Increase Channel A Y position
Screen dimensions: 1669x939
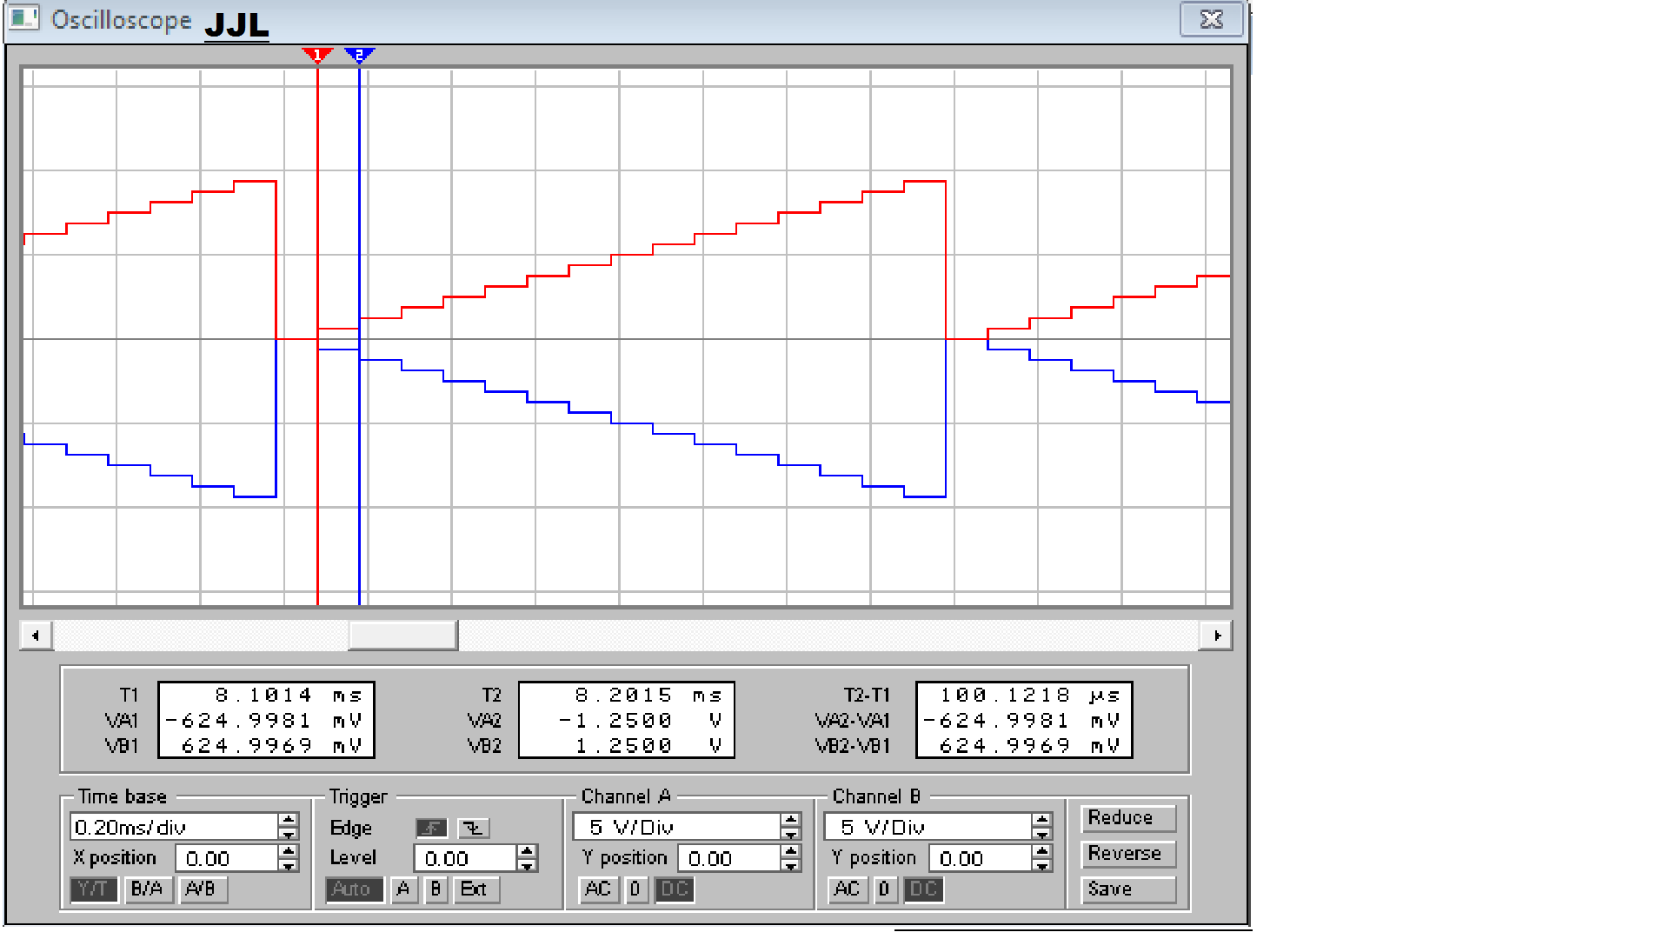coord(790,851)
